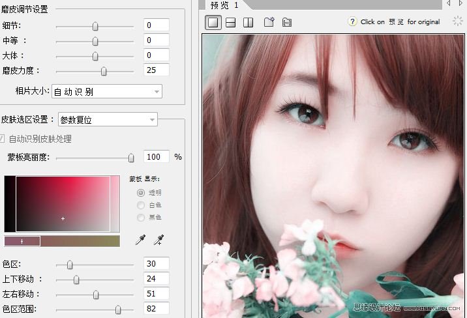The height and width of the screenshot is (318, 467).
Task: Select the 黑色 mask display radio
Action: point(141,218)
